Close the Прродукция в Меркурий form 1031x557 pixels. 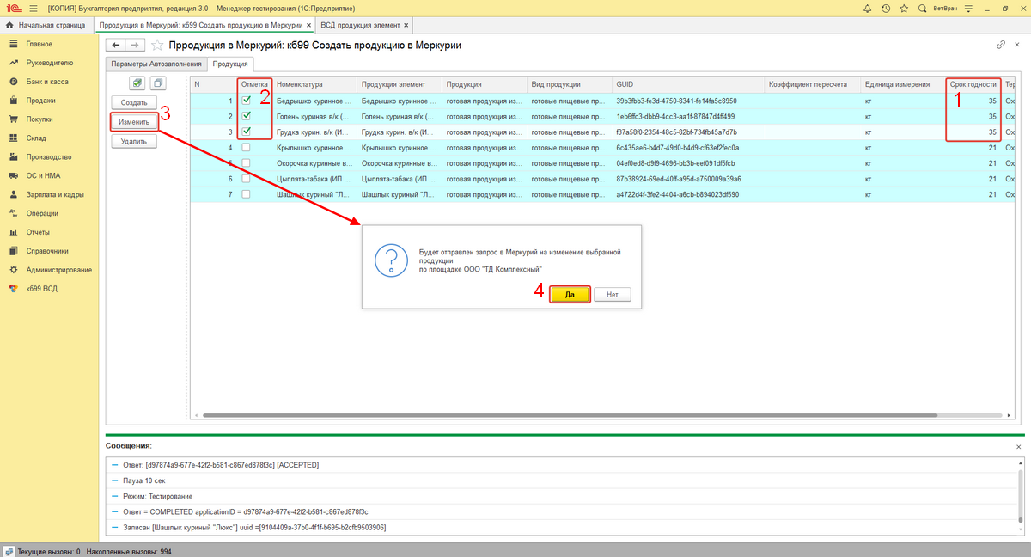[1018, 45]
